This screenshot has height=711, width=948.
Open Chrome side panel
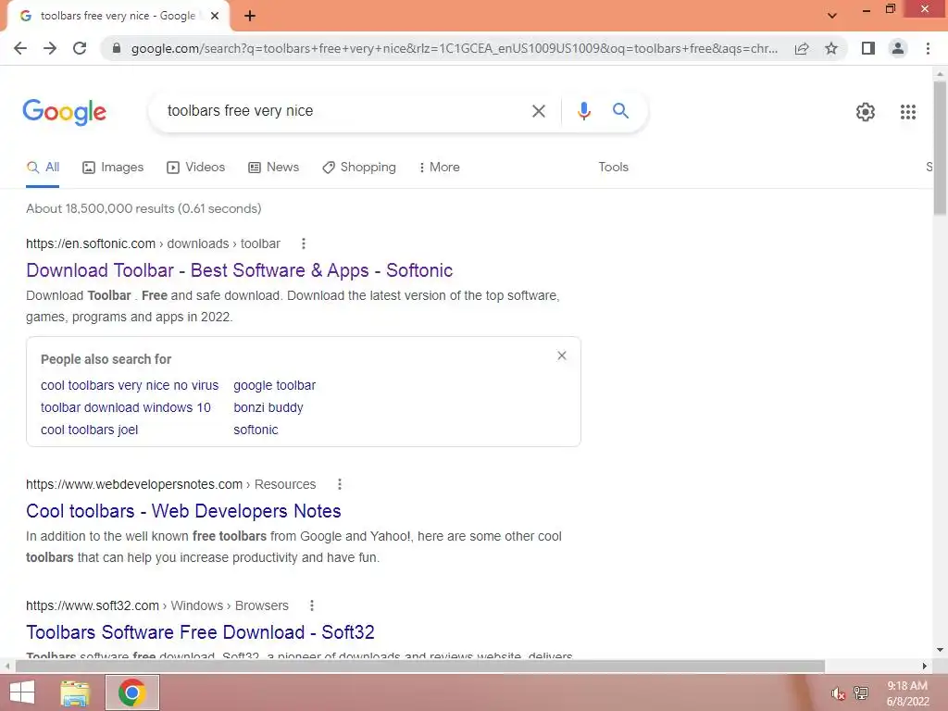868,48
